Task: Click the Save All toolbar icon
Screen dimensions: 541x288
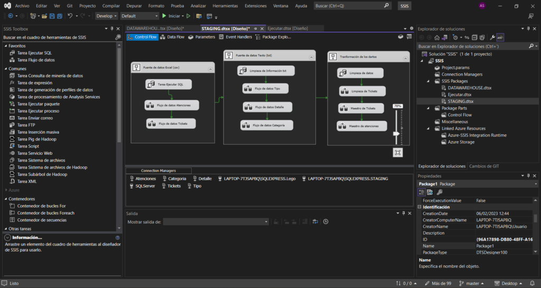Action: 60,16
